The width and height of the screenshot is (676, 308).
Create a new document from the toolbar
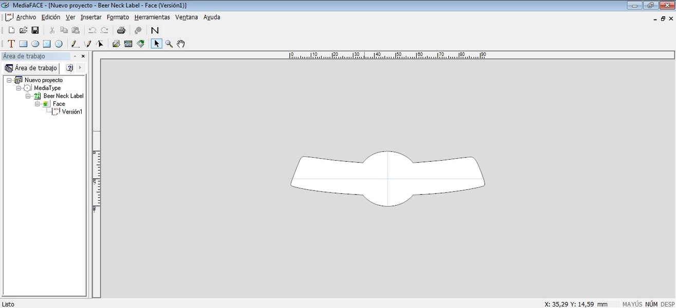[11, 30]
